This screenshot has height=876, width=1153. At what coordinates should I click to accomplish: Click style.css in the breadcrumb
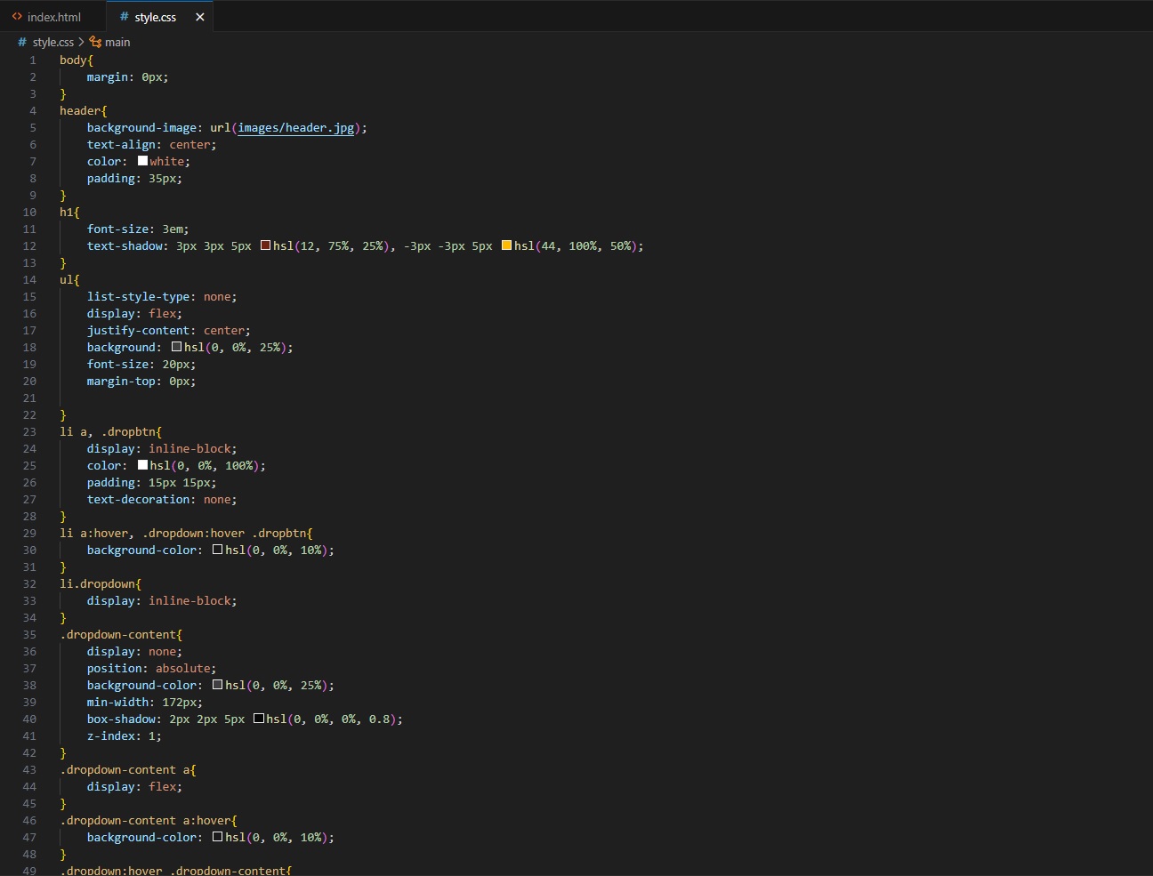coord(53,42)
